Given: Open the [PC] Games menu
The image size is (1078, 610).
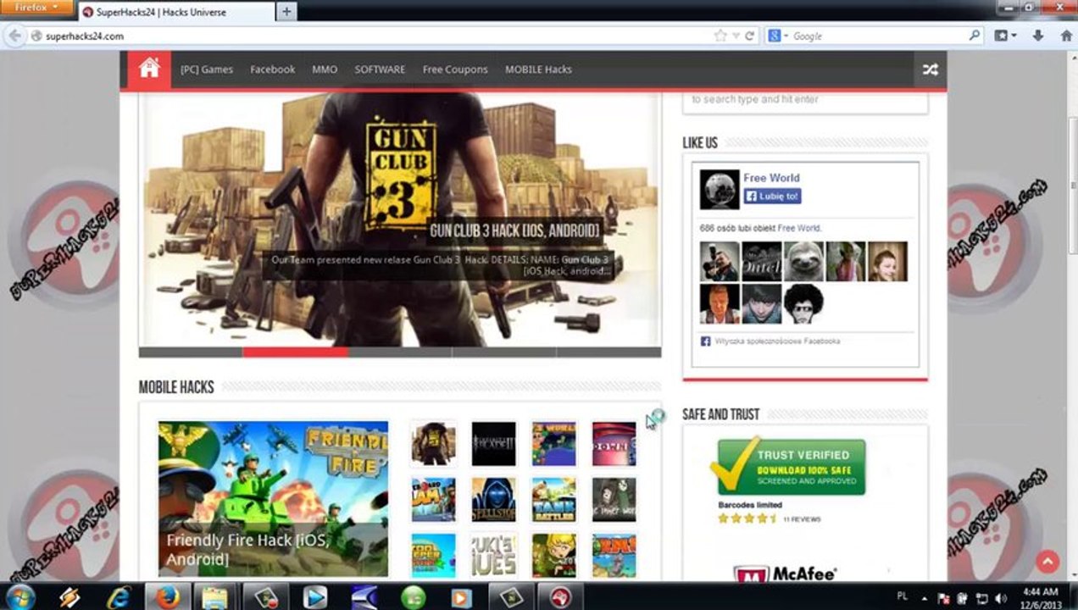Looking at the screenshot, I should pyautogui.click(x=207, y=69).
